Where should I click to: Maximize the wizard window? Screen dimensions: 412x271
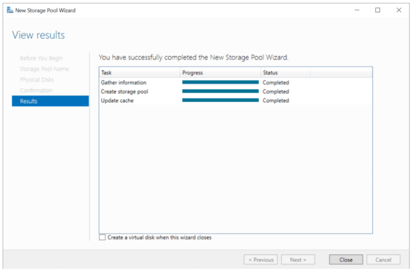pos(378,10)
